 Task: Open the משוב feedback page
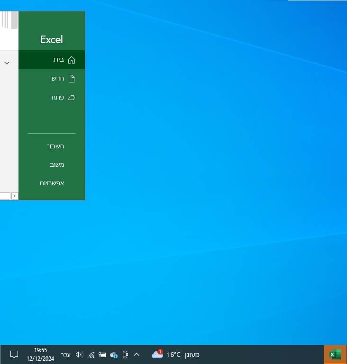52,164
